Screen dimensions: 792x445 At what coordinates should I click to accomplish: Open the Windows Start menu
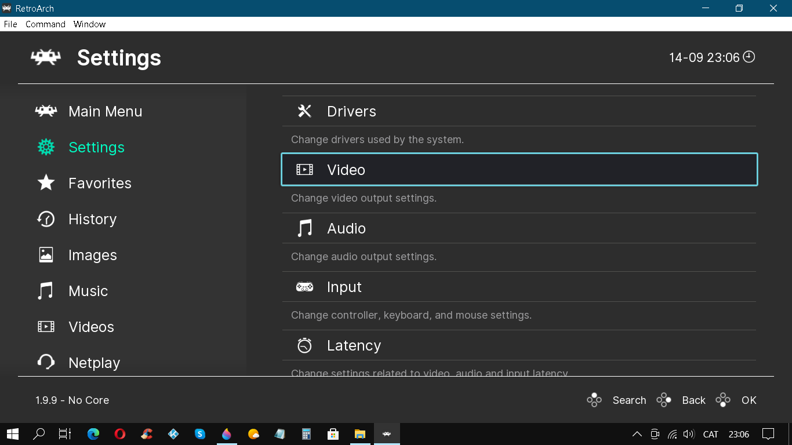point(12,433)
